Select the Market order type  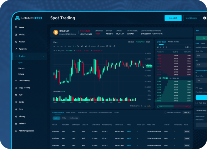click(x=203, y=44)
